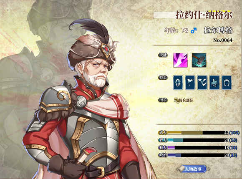This screenshot has height=179, width=242.
Task: Click the blue male gender symbol
Action: coord(194,30)
